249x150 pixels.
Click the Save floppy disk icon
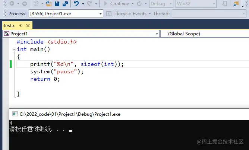point(57,3)
